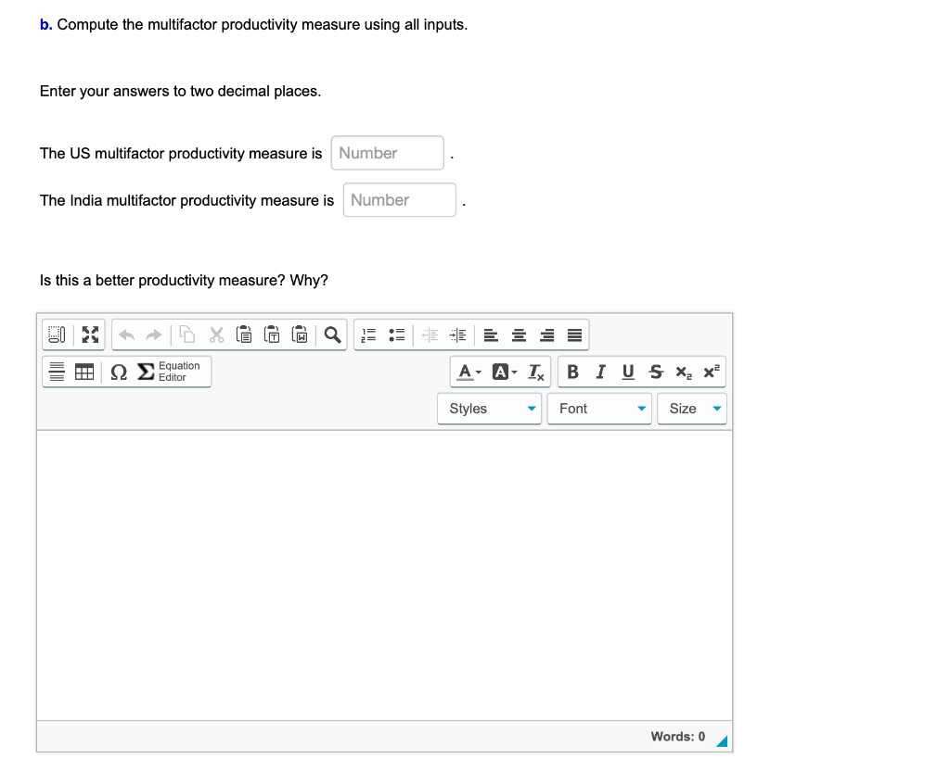Click the Paste clipboard icon
Screen dimensions: 950x771
[x=244, y=335]
